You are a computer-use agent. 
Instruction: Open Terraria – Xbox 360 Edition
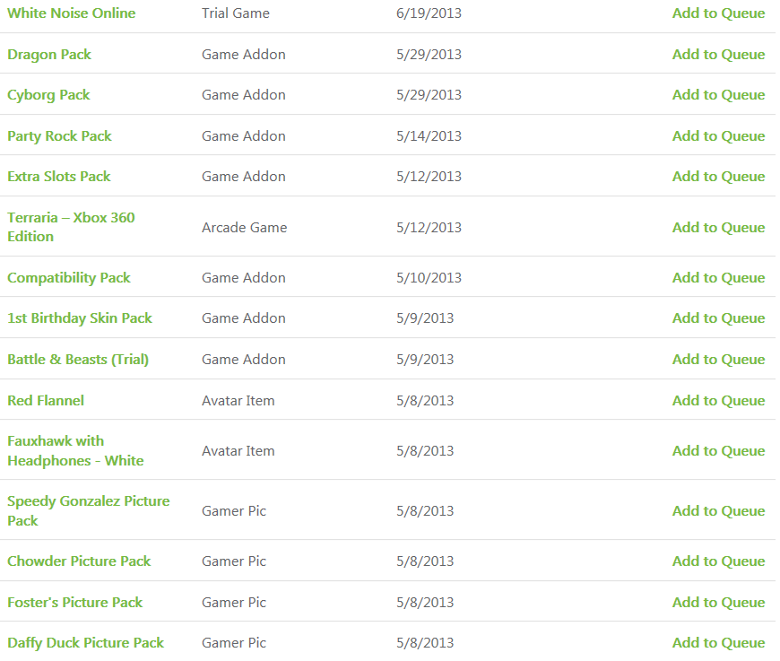[x=71, y=227]
